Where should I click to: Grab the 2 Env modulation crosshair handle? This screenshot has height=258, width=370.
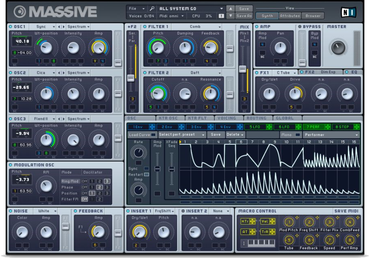pos(181,127)
